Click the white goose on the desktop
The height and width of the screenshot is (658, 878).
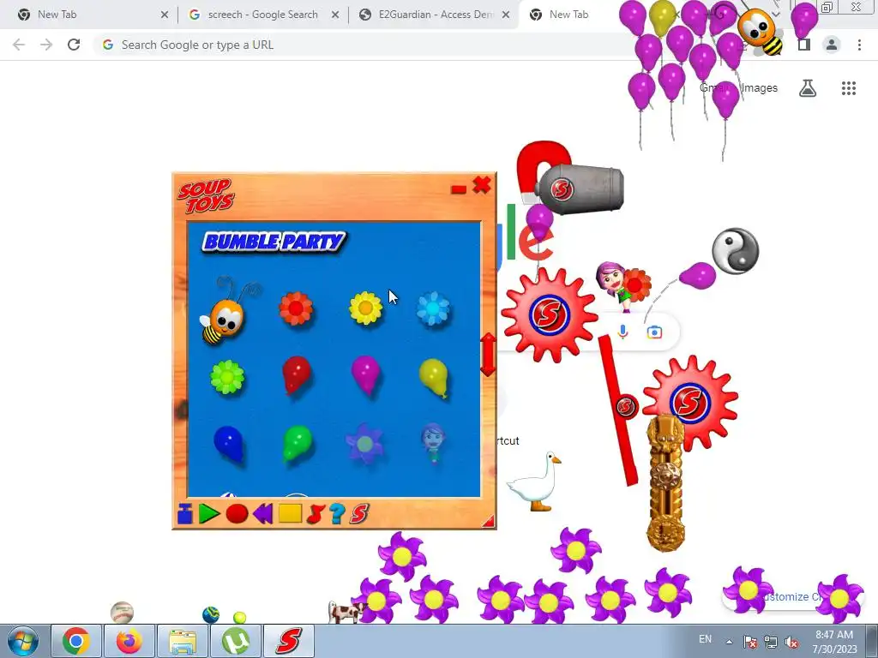[534, 482]
